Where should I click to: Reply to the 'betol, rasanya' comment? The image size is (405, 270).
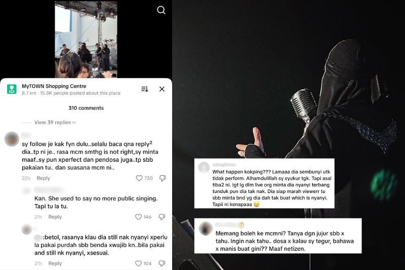(x=55, y=263)
